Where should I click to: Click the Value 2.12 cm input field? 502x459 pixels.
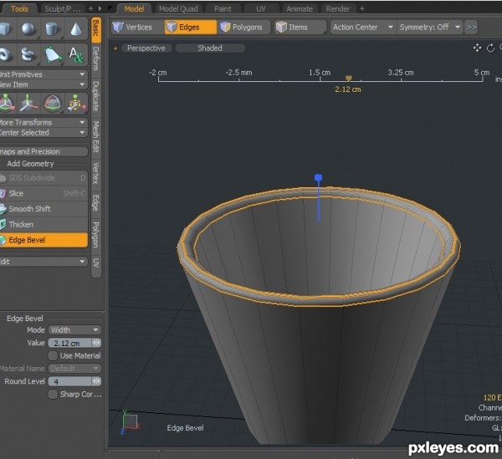coord(69,343)
